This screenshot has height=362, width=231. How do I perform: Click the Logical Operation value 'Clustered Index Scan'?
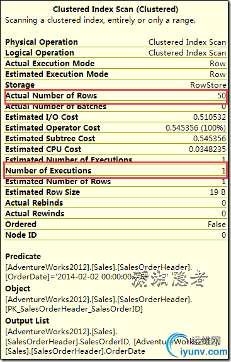click(x=187, y=52)
